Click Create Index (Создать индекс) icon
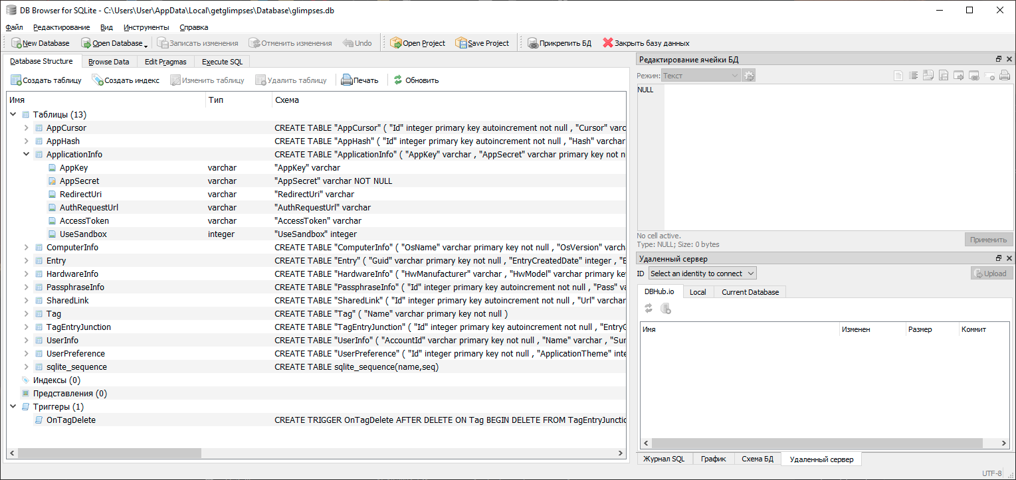This screenshot has height=480, width=1016. pyautogui.click(x=98, y=80)
